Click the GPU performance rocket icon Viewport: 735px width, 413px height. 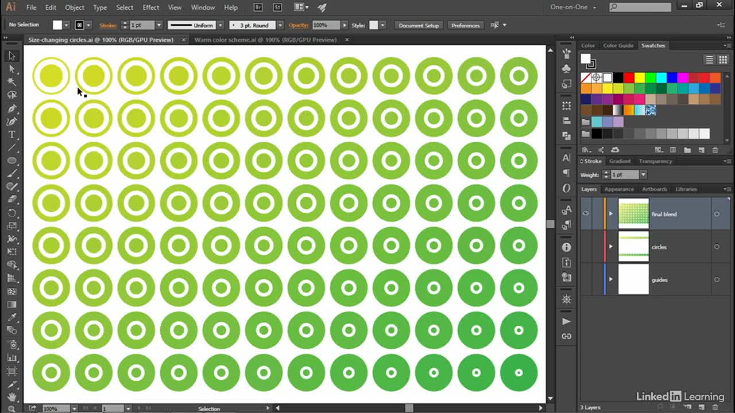coord(322,7)
